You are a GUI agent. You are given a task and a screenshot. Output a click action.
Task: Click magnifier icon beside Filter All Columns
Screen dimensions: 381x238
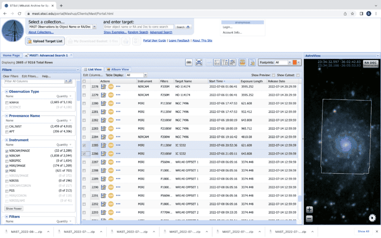(x=70, y=81)
